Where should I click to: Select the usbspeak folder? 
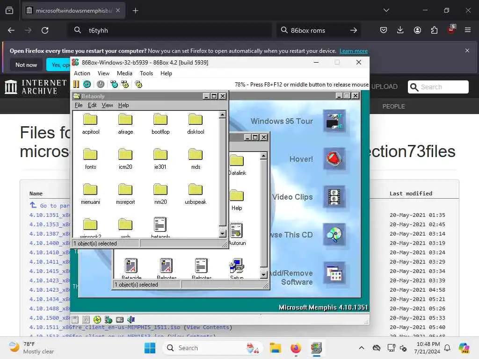click(196, 194)
